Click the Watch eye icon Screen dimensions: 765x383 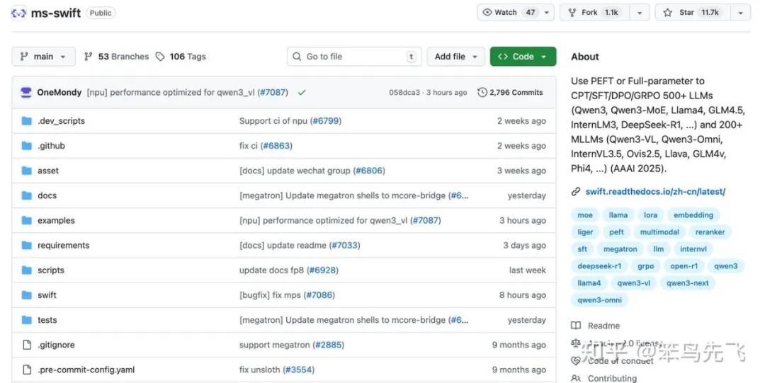point(487,13)
